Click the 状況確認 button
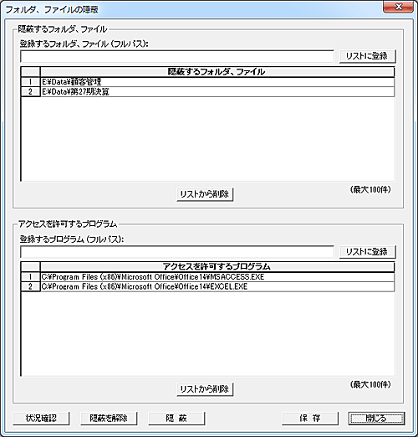 coord(41,419)
